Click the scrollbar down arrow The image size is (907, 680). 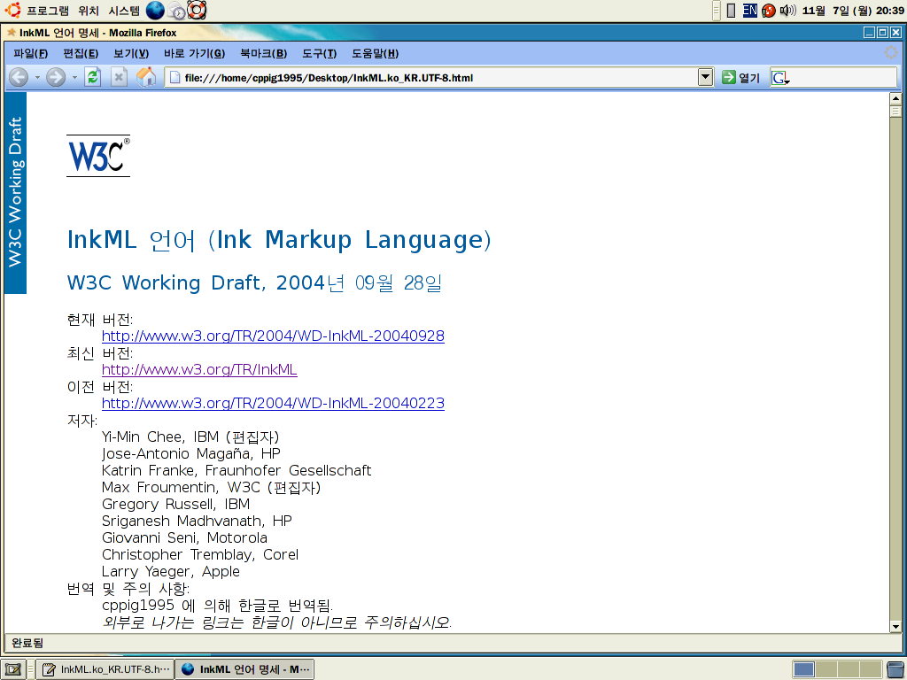(895, 626)
